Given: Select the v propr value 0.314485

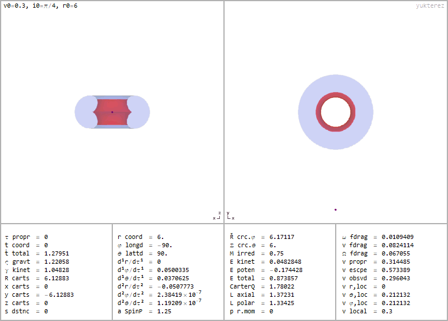Looking at the screenshot, I should (396, 261).
